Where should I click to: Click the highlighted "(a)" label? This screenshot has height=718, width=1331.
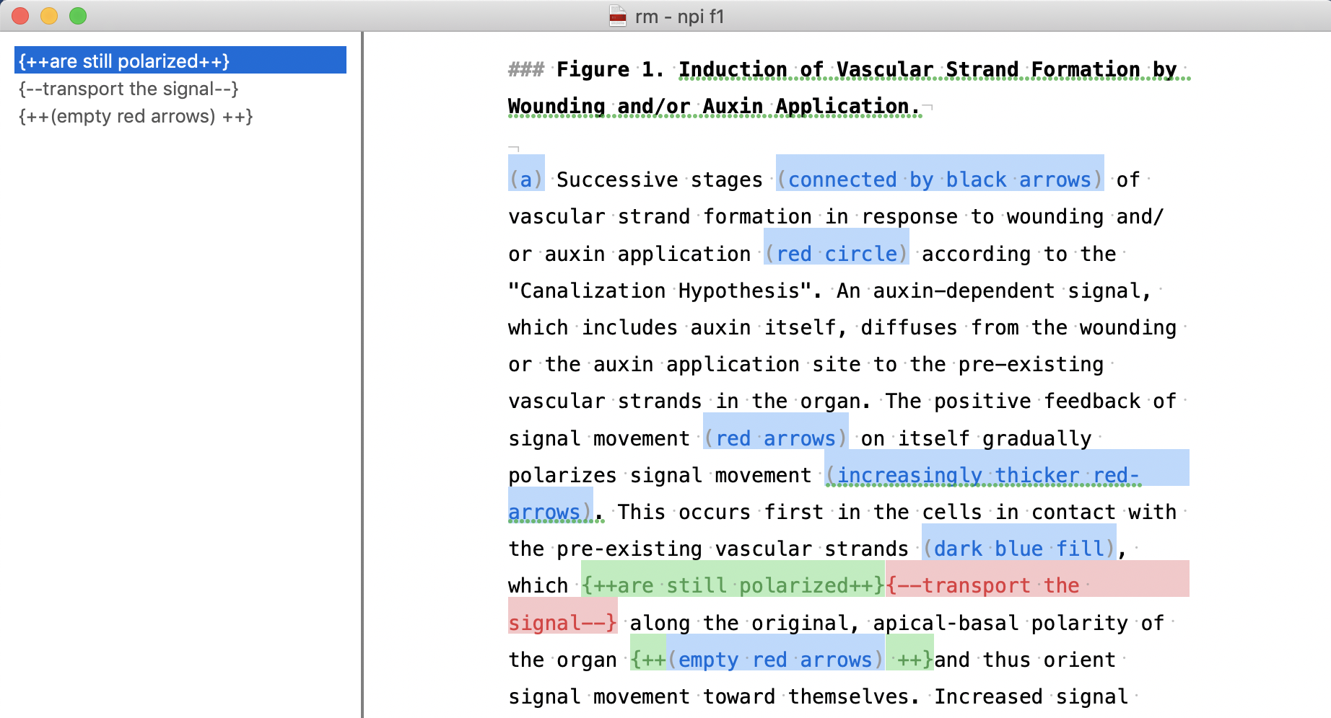coord(526,179)
